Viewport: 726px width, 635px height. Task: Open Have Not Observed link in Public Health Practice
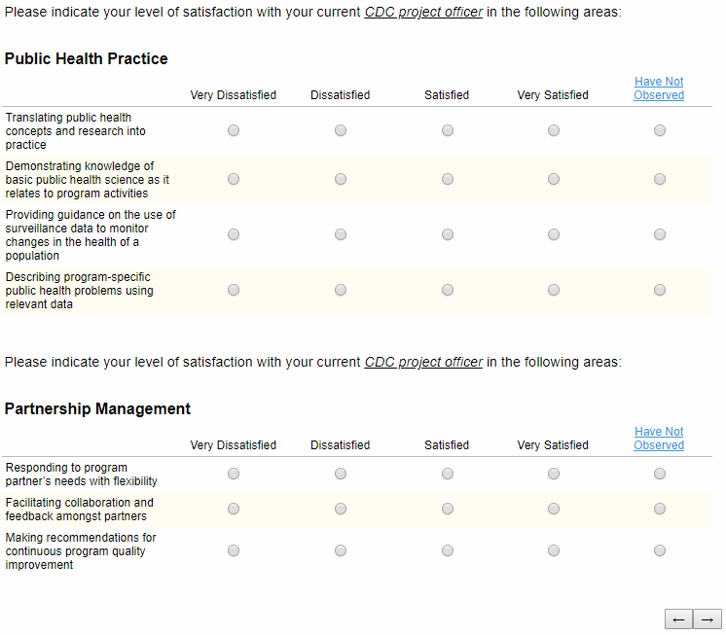[x=659, y=88]
